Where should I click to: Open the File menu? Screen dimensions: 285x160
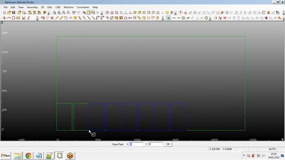pos(5,7)
